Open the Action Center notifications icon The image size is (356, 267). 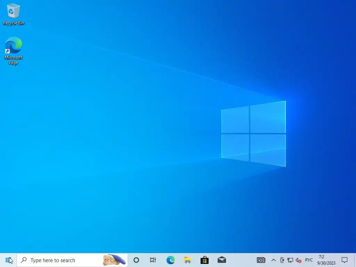pos(345,260)
